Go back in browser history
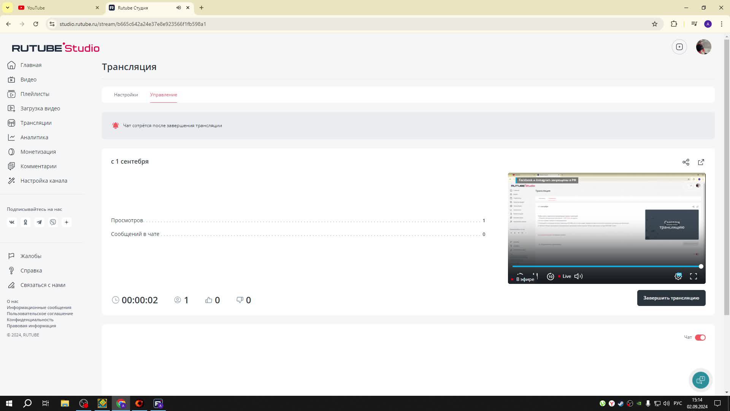Viewport: 730px width, 411px height. [x=8, y=24]
